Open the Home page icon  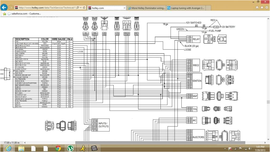(257, 8)
